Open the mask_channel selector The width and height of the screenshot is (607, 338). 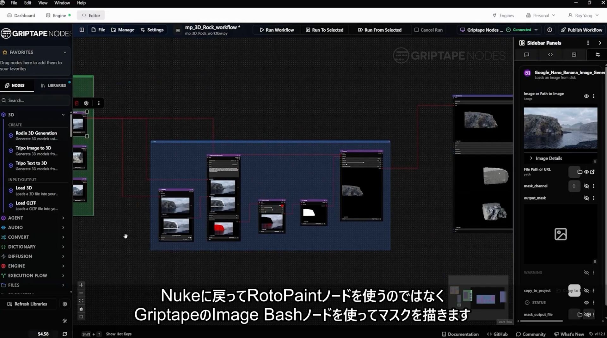(x=574, y=186)
